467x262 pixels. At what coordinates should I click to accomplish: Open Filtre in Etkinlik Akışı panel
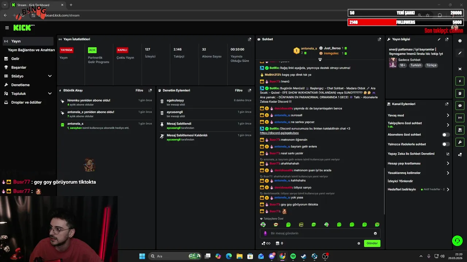point(139,90)
